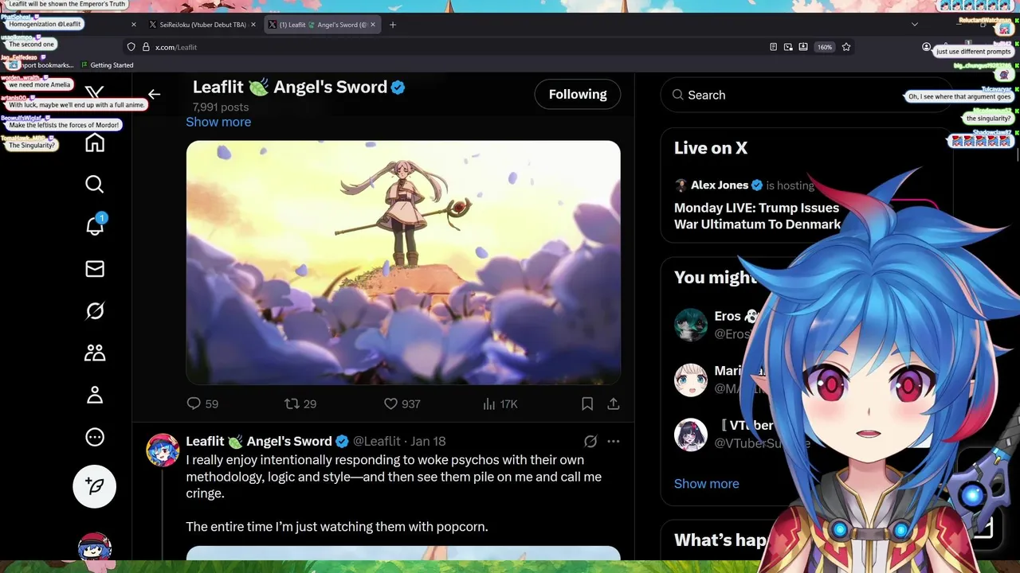This screenshot has width=1020, height=573.
Task: Open account avatar at sidebar bottom
Action: (x=95, y=548)
